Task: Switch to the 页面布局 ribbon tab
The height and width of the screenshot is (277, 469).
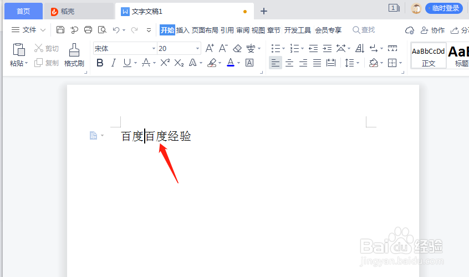Action: click(x=205, y=30)
